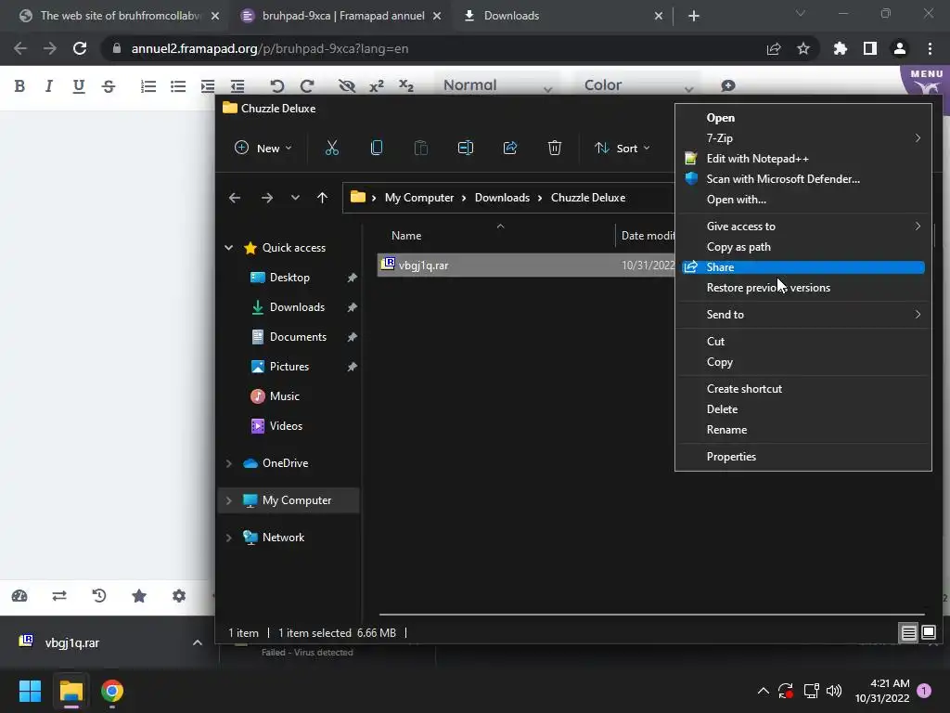
Task: Select Pictures in Quick access
Action: (x=289, y=366)
